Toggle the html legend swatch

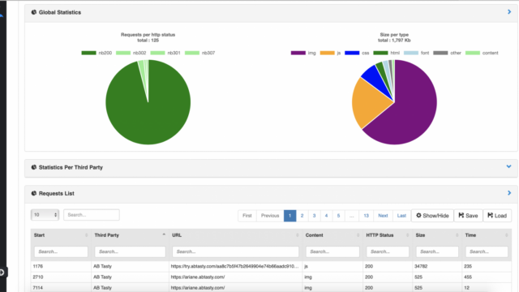[x=380, y=53]
